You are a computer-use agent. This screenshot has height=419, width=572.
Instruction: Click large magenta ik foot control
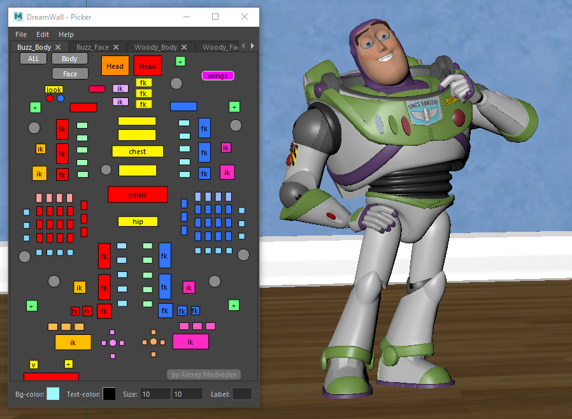point(190,342)
